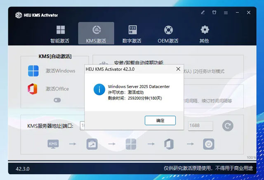Image resolution: width=264 pixels, height=180 pixels.
Task: Open the pencil edit icon in title bar
Action: (x=203, y=12)
